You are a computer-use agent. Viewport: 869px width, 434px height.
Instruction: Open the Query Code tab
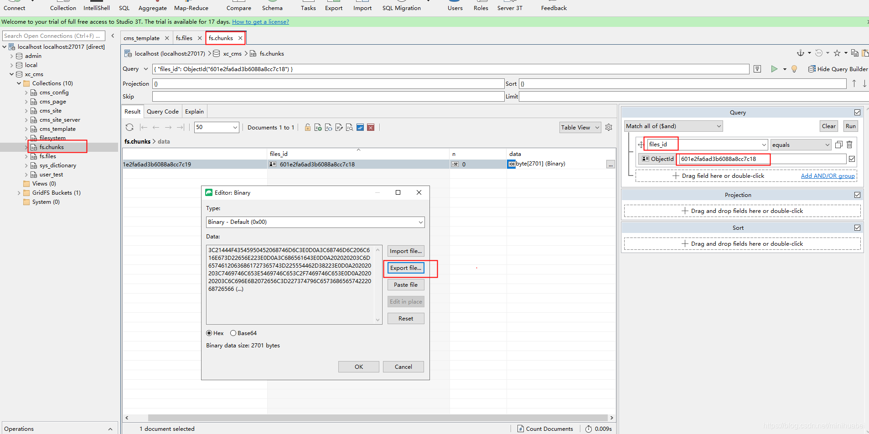163,111
